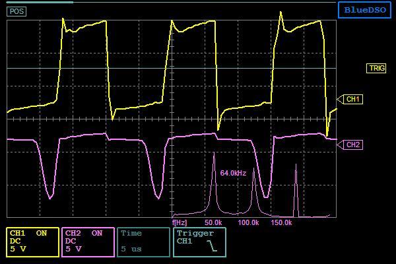396x264 pixels.
Task: Toggle the falling edge trigger icon
Action: coord(212,246)
